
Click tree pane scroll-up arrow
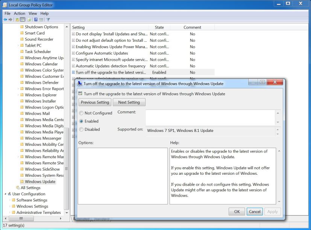pyautogui.click(x=67, y=27)
